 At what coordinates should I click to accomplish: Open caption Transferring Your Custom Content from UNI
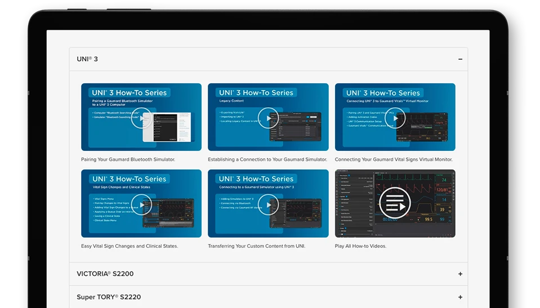(x=257, y=246)
